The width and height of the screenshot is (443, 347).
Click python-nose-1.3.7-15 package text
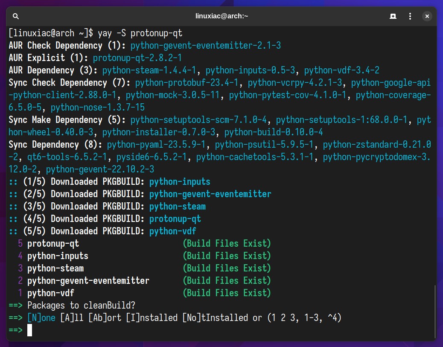97,108
